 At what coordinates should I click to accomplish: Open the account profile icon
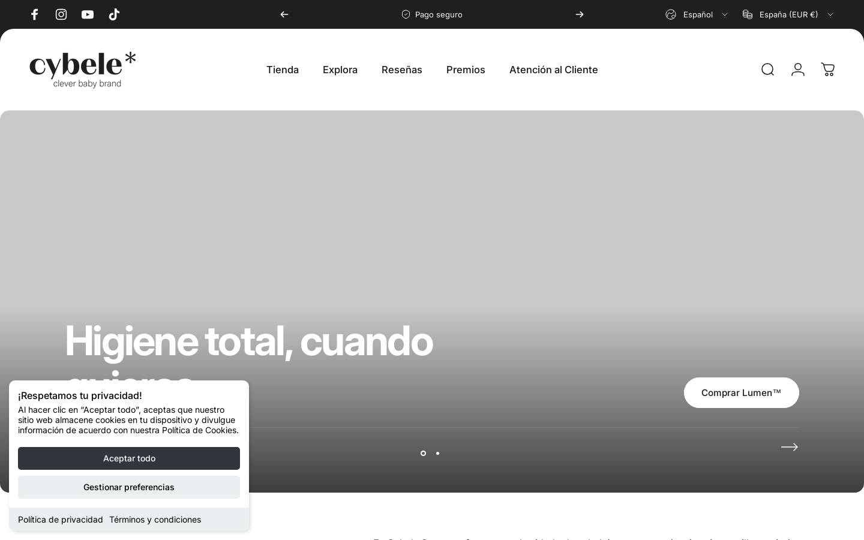[798, 70]
